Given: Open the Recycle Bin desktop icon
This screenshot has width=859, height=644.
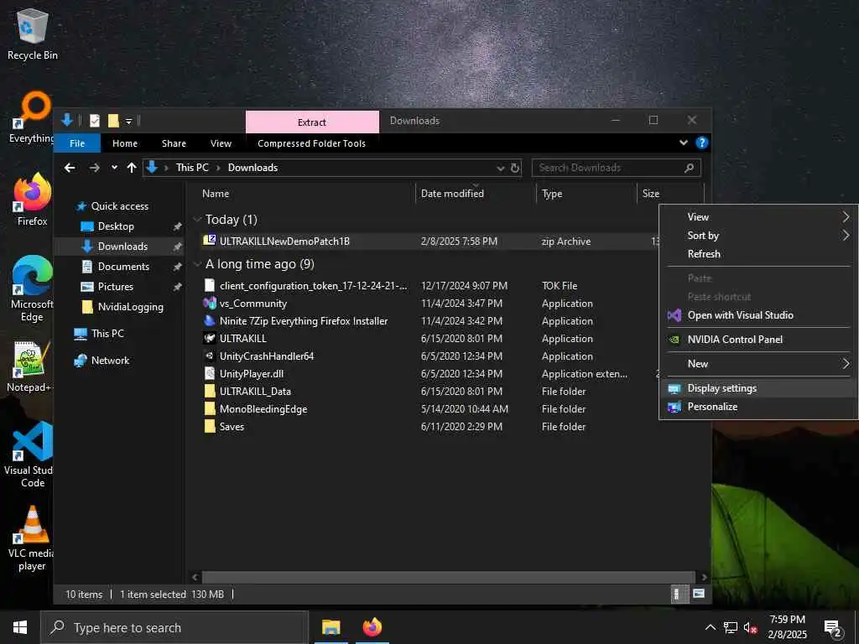Looking at the screenshot, I should 33,34.
